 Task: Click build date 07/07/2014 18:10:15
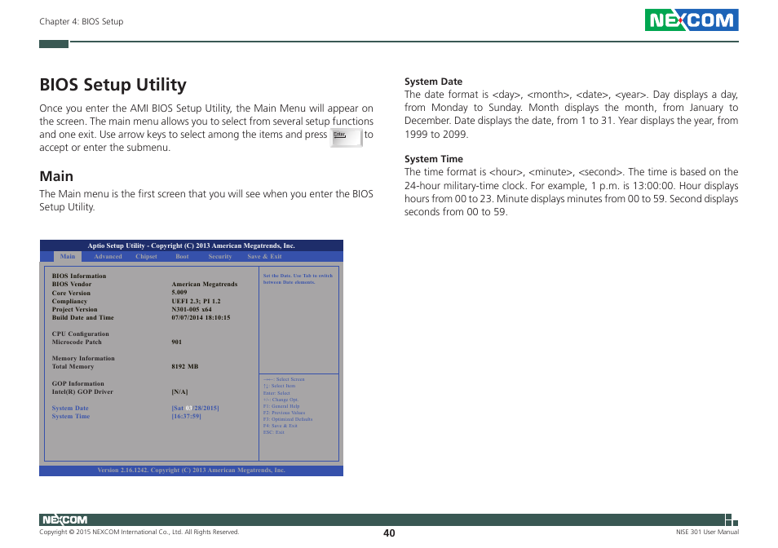tap(201, 318)
